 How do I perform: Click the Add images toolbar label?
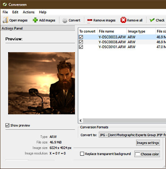coord(47,20)
